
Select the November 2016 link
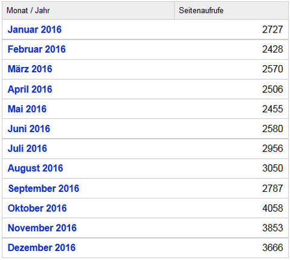click(x=42, y=228)
